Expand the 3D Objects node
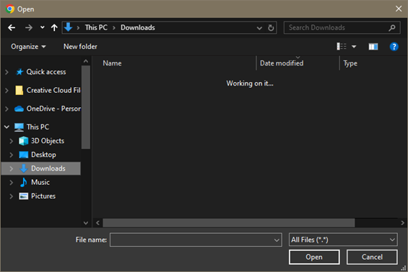The image size is (408, 272). (11, 141)
